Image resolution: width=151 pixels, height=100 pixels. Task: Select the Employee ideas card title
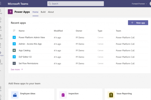[28, 93]
